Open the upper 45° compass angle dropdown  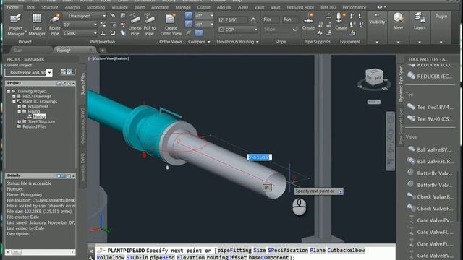point(204,16)
